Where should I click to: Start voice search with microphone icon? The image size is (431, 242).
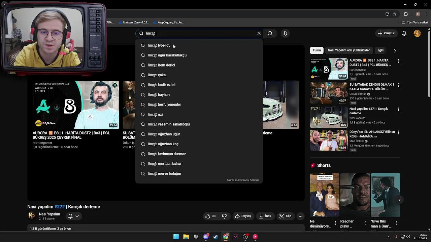285,33
